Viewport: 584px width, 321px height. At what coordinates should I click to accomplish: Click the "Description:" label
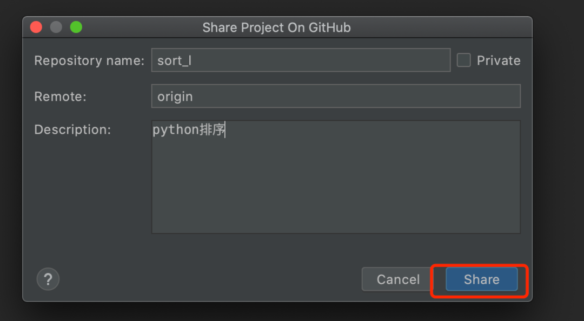[72, 130]
